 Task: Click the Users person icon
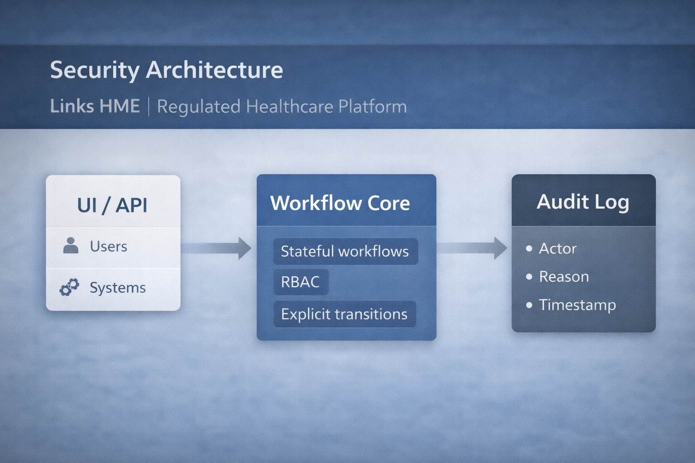click(x=71, y=246)
